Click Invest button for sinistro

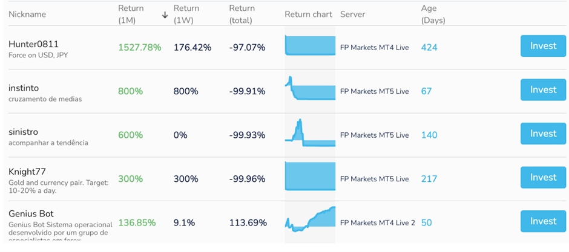[543, 134]
